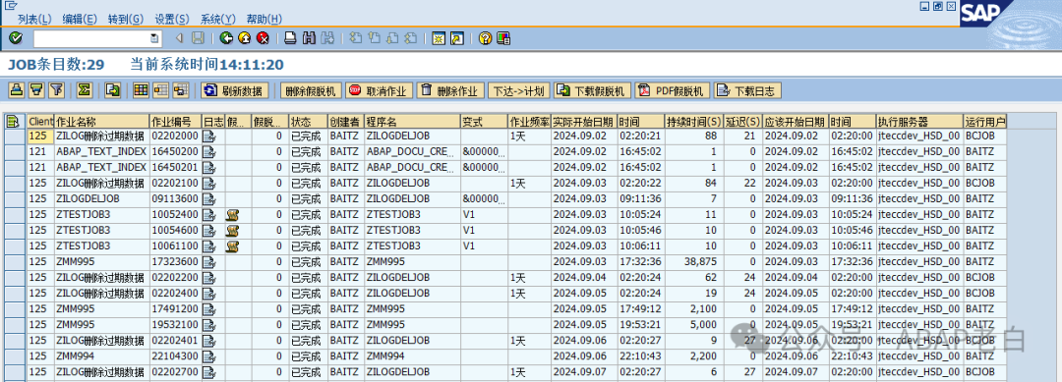Click the yellow Help question-mark icon
Image resolution: width=1062 pixels, height=382 pixels.
click(484, 38)
